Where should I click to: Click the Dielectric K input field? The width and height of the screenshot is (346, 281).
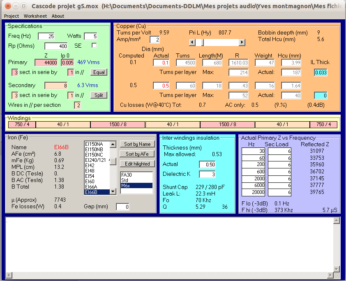coord(207,174)
